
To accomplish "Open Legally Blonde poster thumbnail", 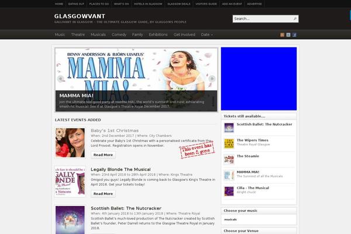I will click(70, 181).
